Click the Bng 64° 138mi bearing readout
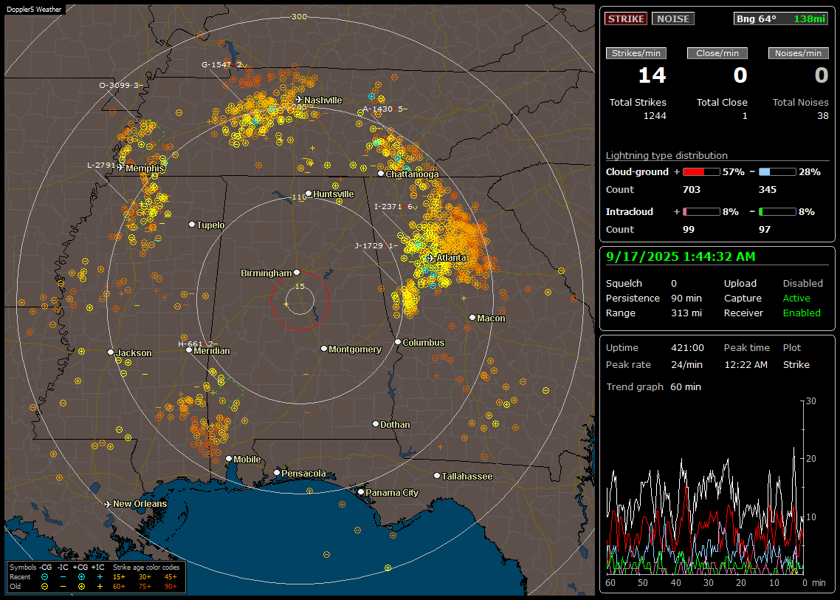 tap(781, 18)
